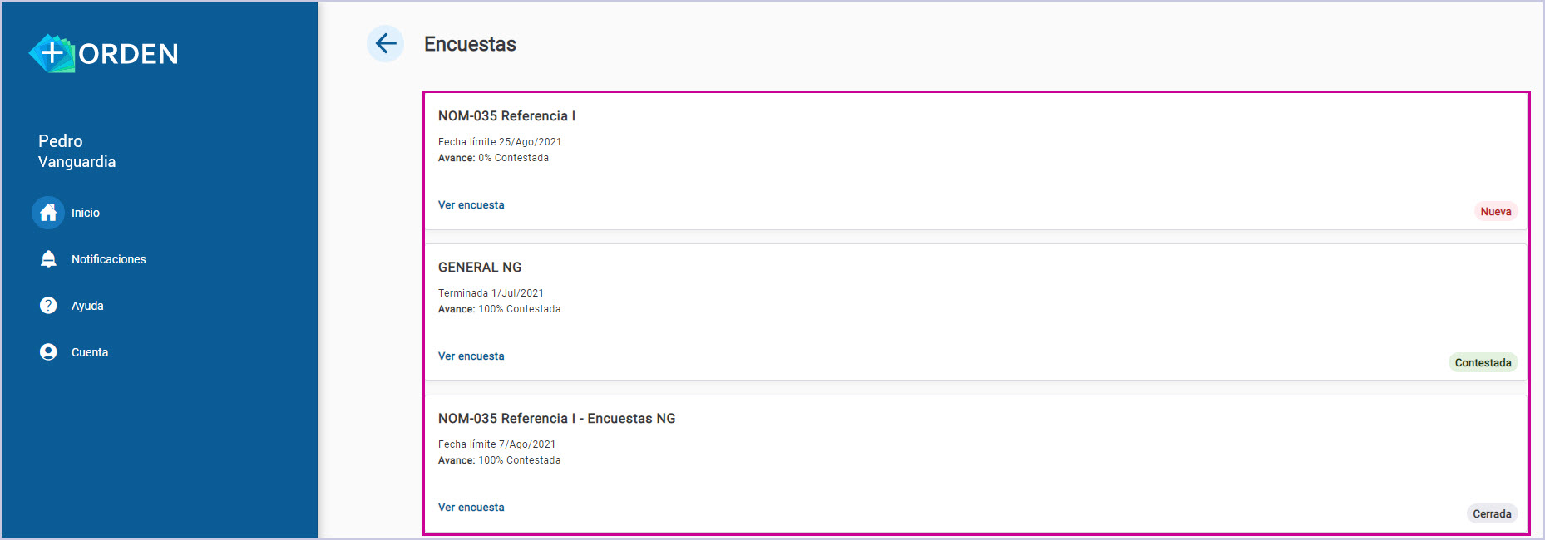Click the Nueva status badge
Screen dimensions: 1545x540
(x=1495, y=212)
